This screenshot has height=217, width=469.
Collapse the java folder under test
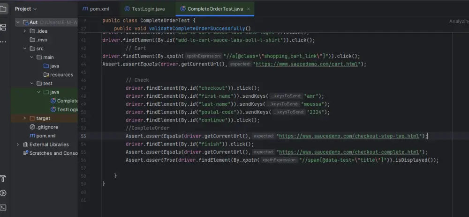38,92
